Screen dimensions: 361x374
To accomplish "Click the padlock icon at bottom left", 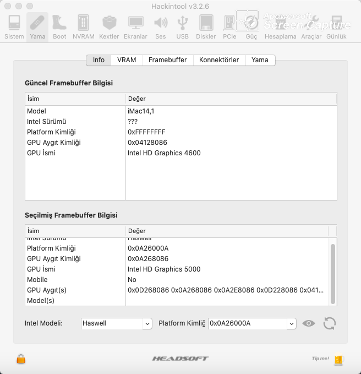I will [21, 359].
